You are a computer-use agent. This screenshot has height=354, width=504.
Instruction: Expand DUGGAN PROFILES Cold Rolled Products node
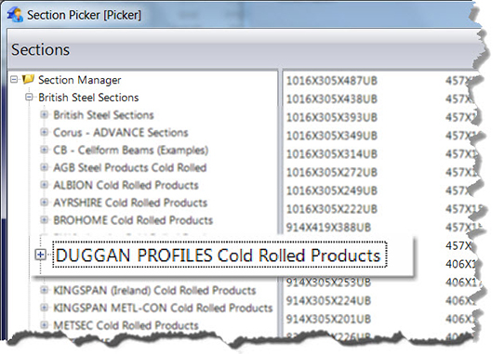[40, 255]
